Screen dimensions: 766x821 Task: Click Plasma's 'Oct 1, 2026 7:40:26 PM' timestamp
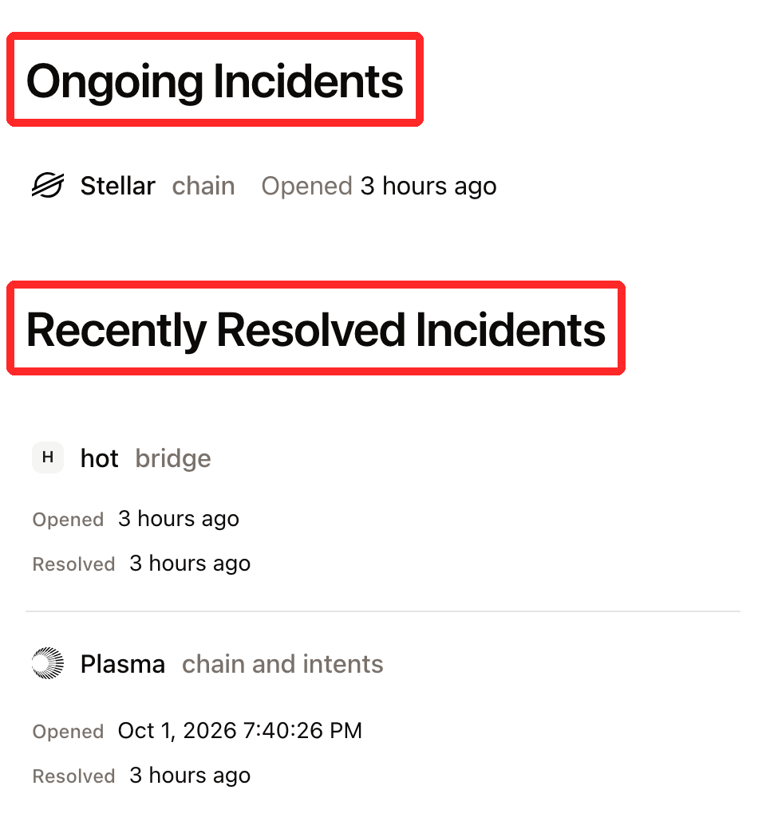pyautogui.click(x=240, y=730)
